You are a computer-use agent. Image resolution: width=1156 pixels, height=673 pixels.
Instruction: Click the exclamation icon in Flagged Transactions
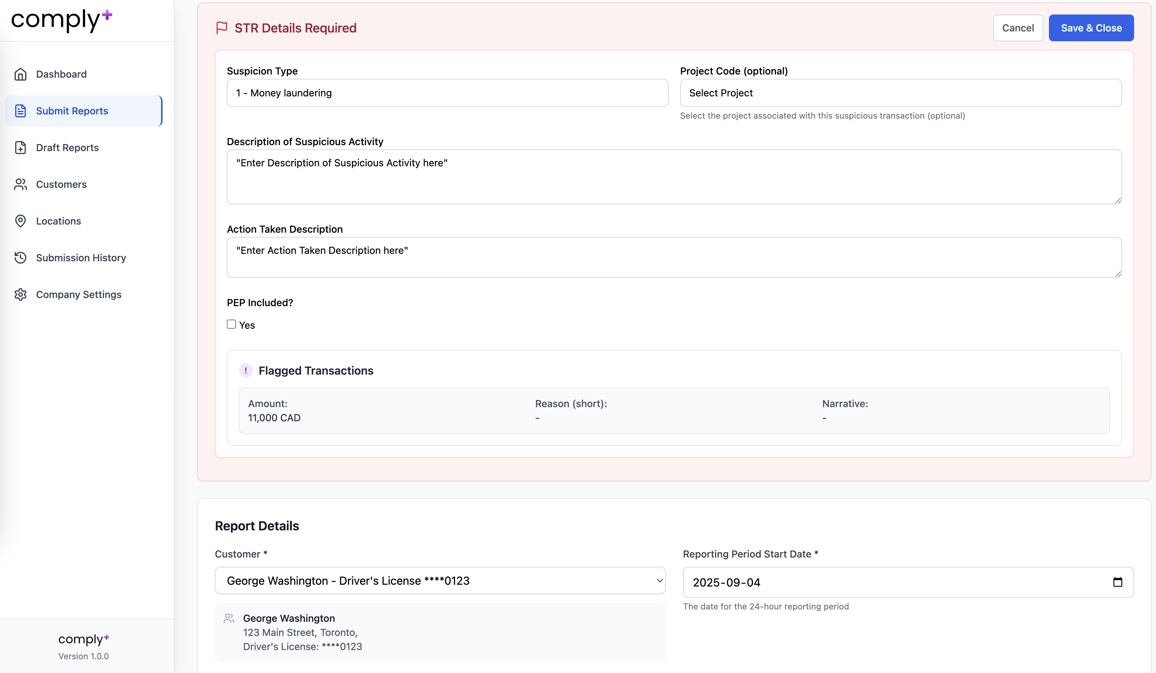pos(246,370)
